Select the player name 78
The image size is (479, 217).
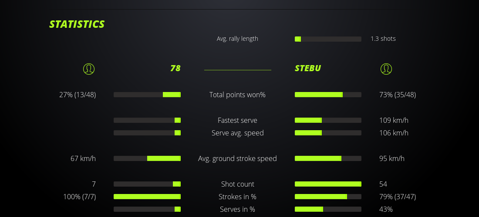pyautogui.click(x=175, y=69)
